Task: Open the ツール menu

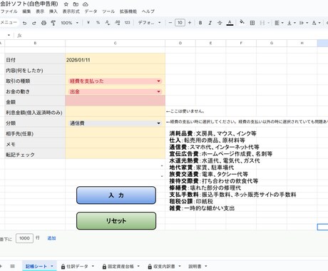Action: tap(108, 11)
